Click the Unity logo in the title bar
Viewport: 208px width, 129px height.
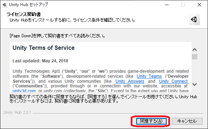pos(4,5)
